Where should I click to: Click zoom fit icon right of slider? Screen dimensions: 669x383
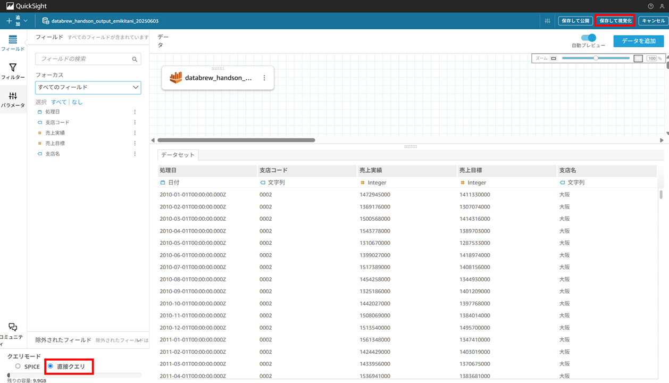(x=638, y=59)
